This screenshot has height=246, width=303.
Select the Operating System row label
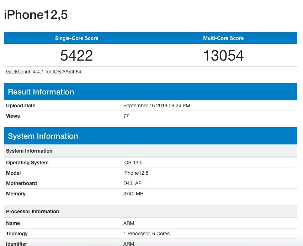coord(27,163)
